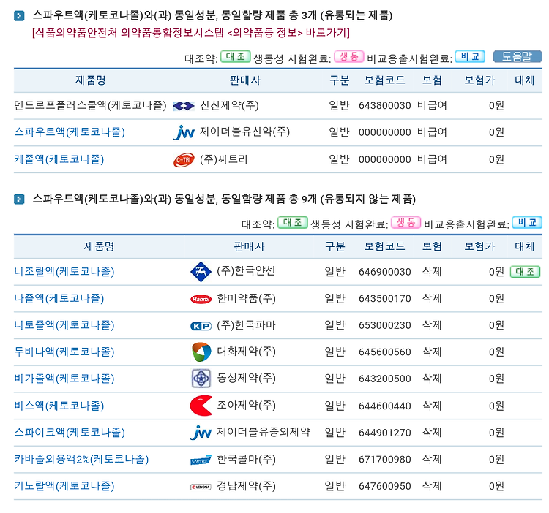Click insurance code 643200500
549x513 pixels.
[385, 379]
